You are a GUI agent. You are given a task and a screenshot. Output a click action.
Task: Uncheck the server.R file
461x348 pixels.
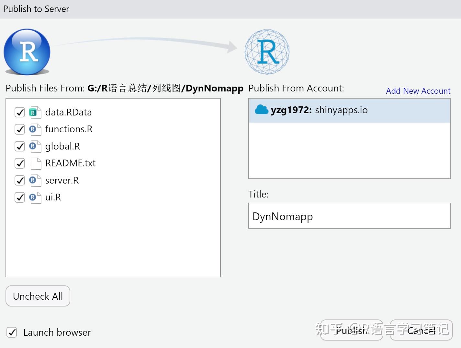pyautogui.click(x=19, y=180)
